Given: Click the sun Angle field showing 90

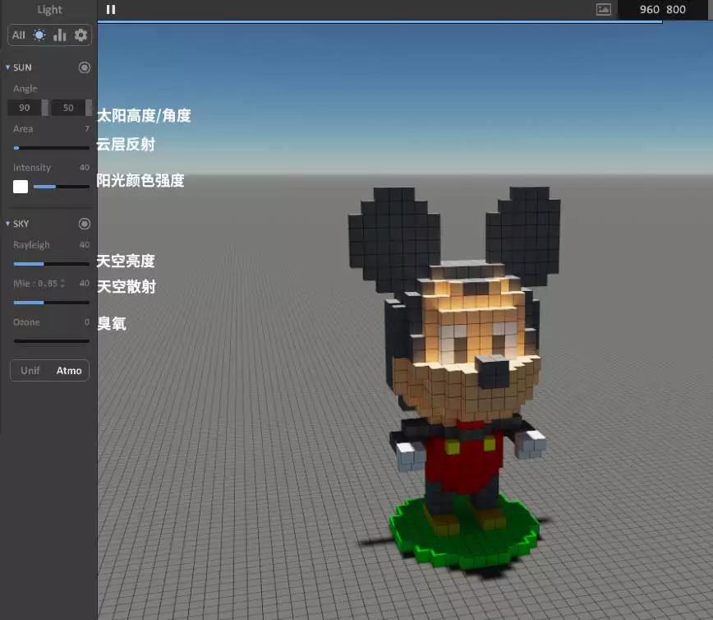Looking at the screenshot, I should (25, 108).
